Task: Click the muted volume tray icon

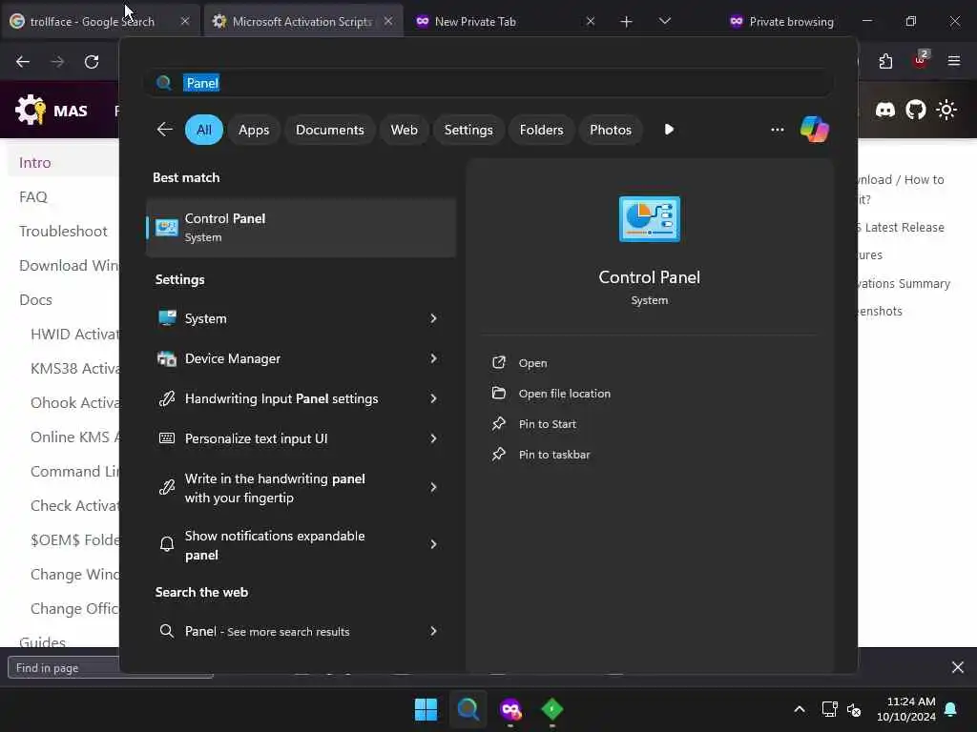Action: [854, 709]
